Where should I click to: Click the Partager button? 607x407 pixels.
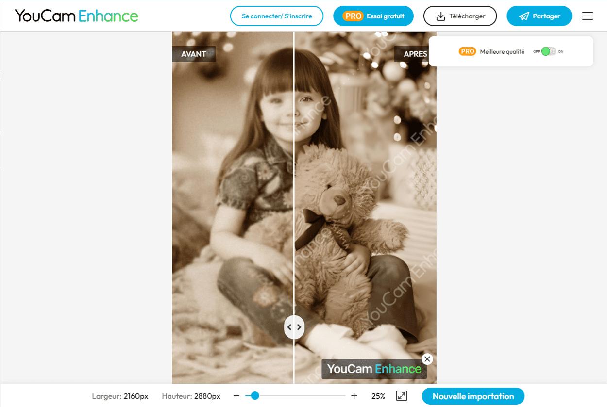[539, 16]
